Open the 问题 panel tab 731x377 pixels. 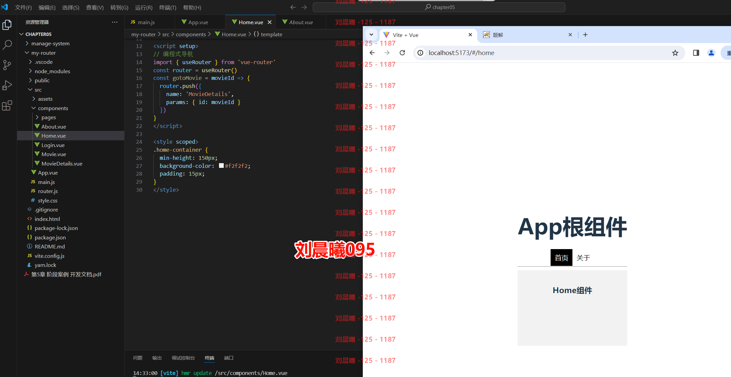coord(138,358)
